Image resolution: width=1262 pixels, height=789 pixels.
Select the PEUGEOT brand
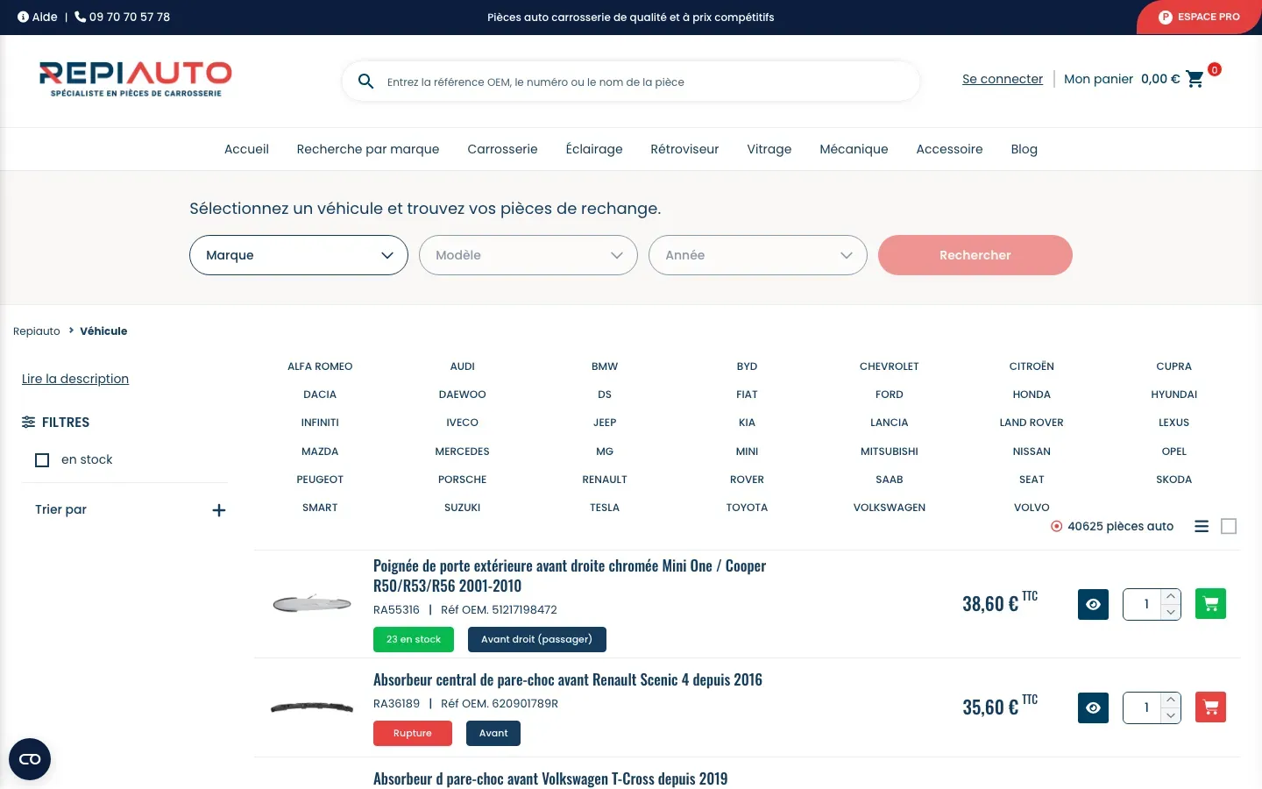pos(320,480)
